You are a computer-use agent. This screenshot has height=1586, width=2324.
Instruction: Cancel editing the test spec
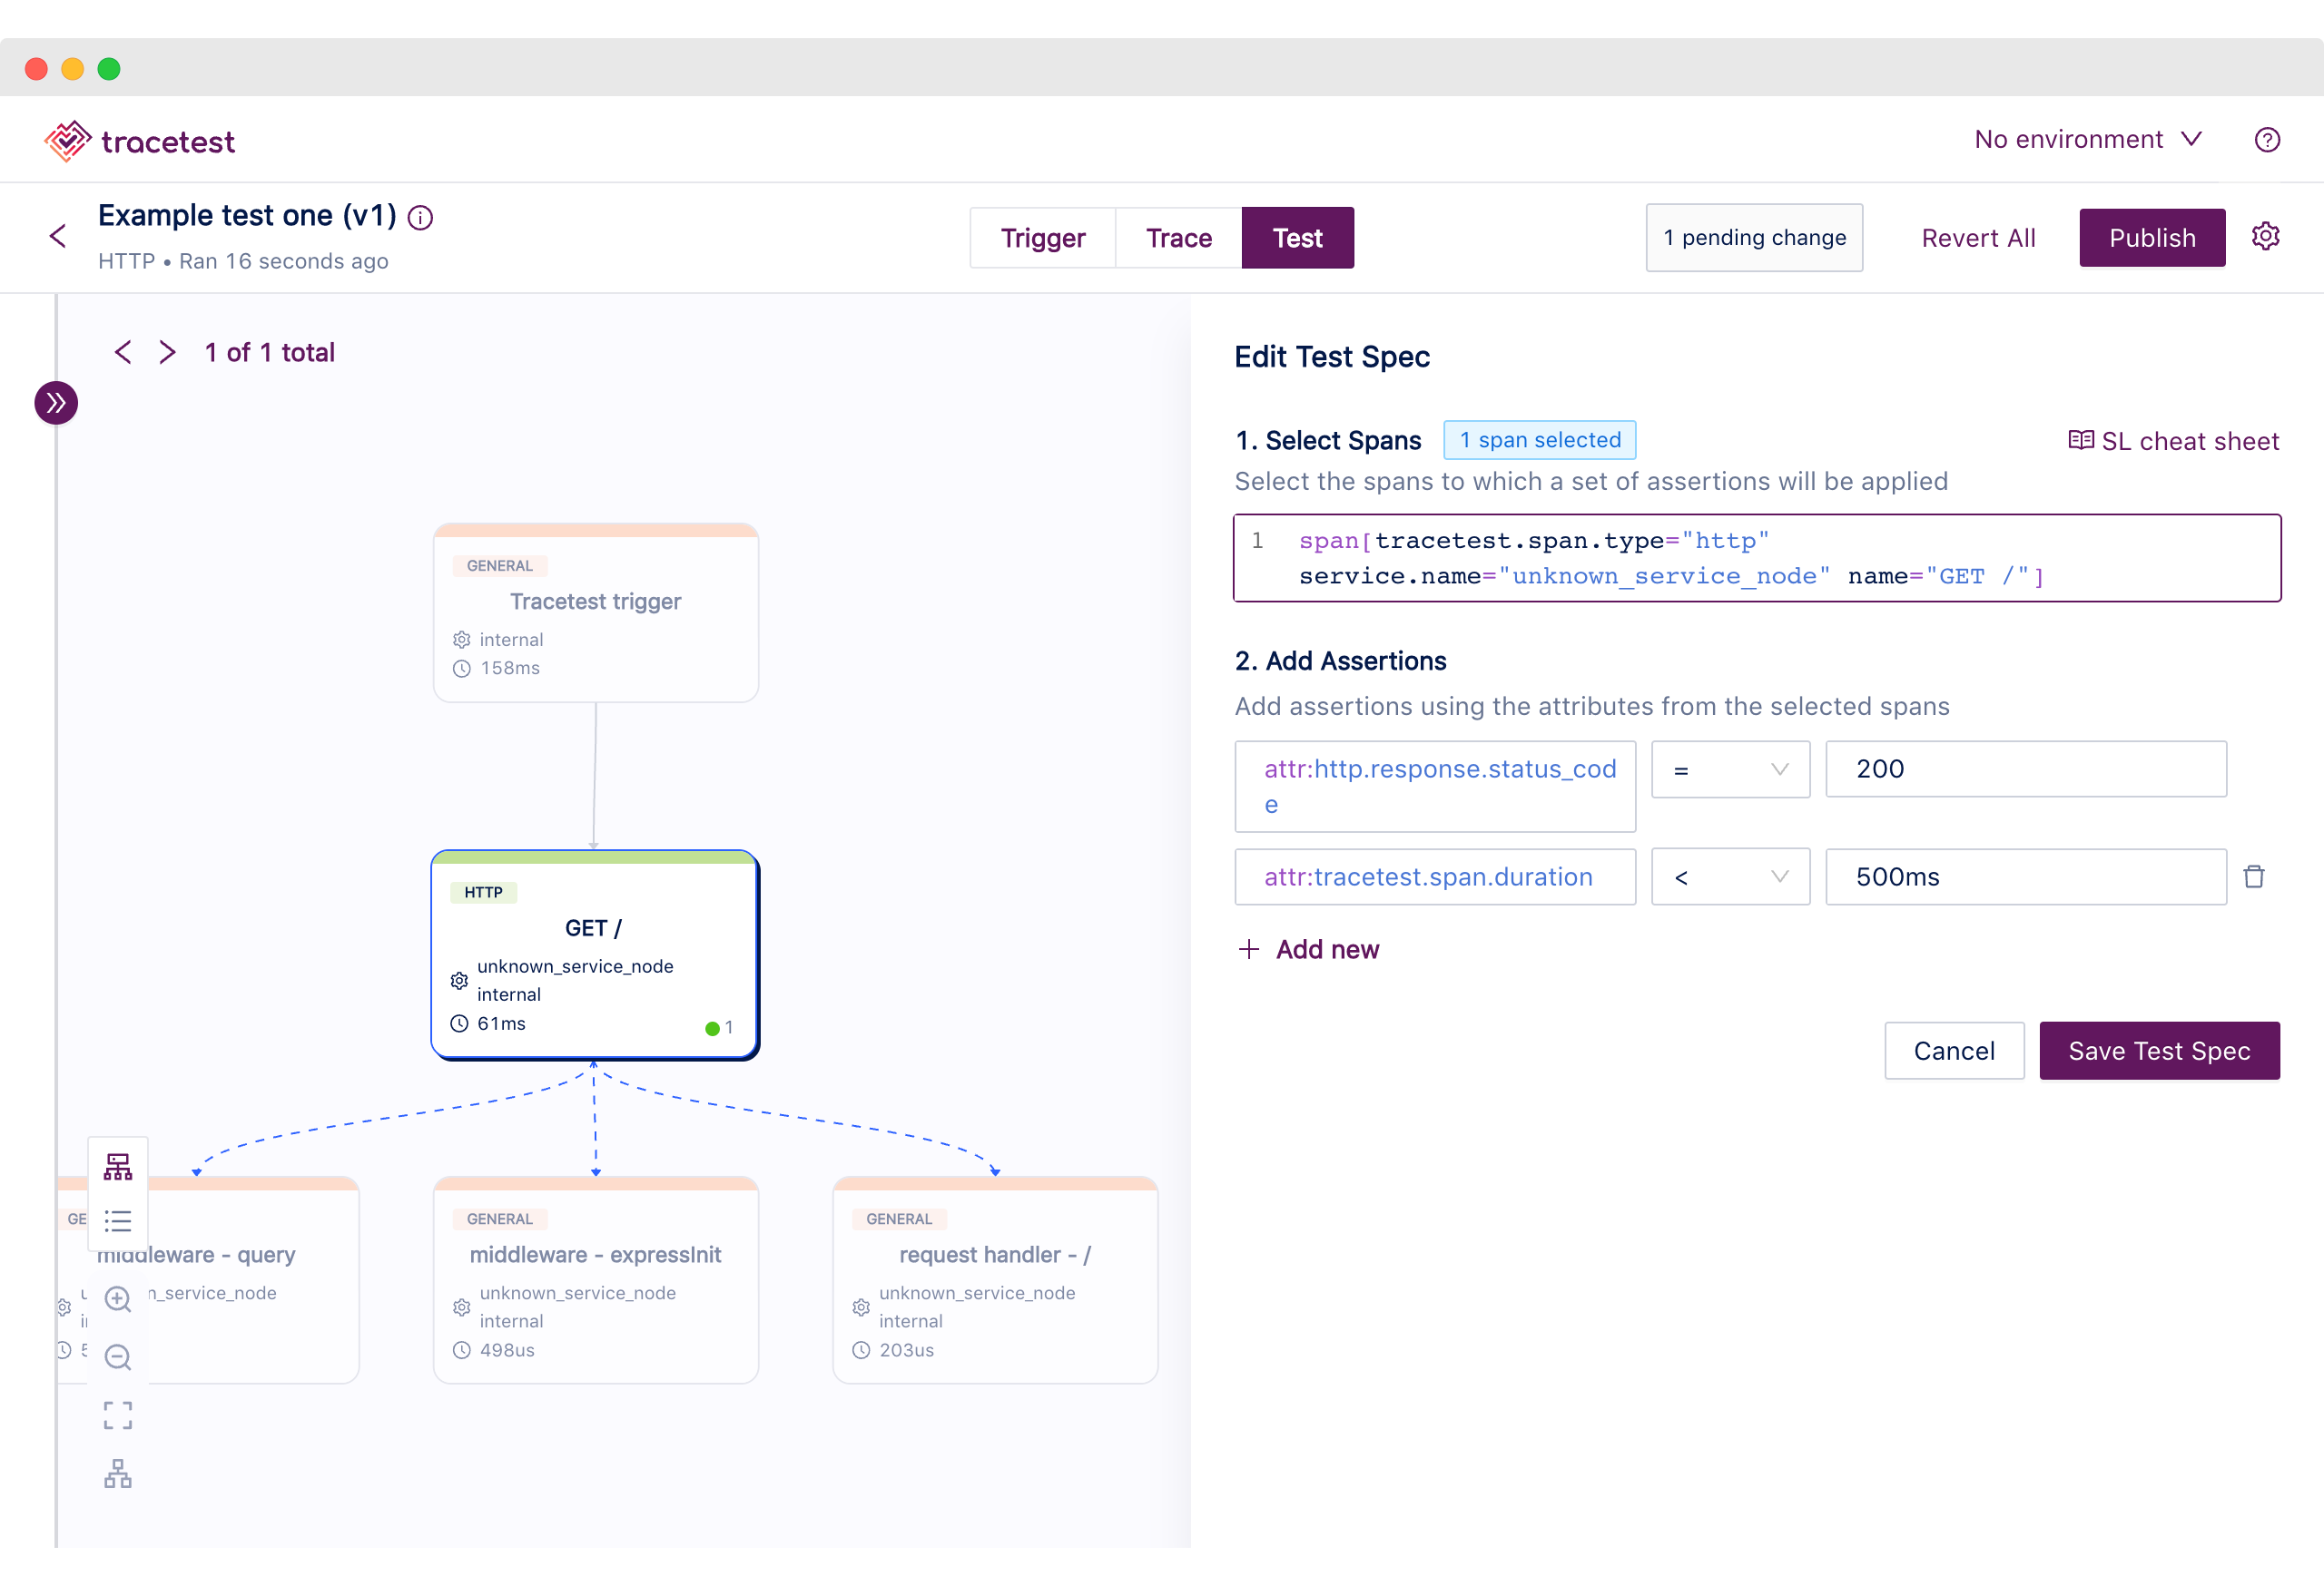[1954, 1052]
